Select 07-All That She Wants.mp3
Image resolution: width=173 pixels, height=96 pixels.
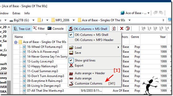tap(45, 90)
